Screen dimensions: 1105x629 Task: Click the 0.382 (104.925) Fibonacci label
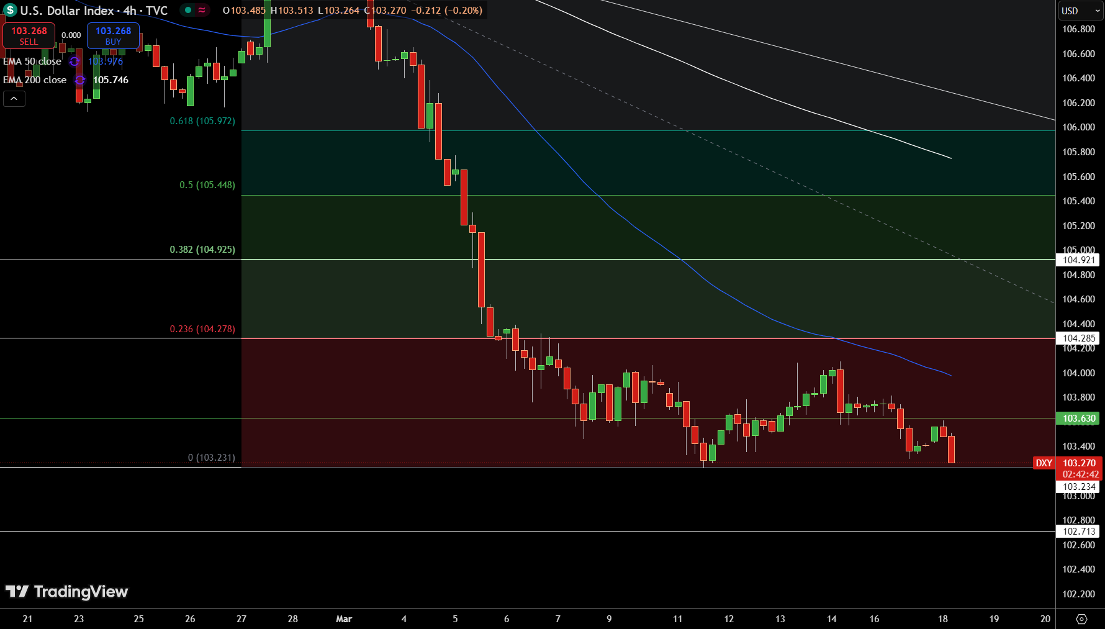[202, 250]
